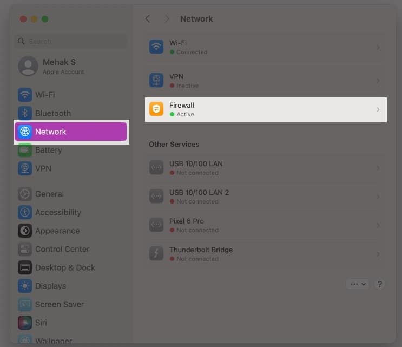Select the Siri icon in sidebar

click(25, 323)
